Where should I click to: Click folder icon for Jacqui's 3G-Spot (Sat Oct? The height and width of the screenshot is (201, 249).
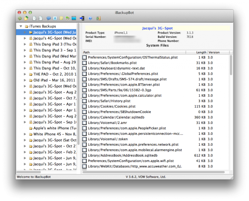click(31, 140)
